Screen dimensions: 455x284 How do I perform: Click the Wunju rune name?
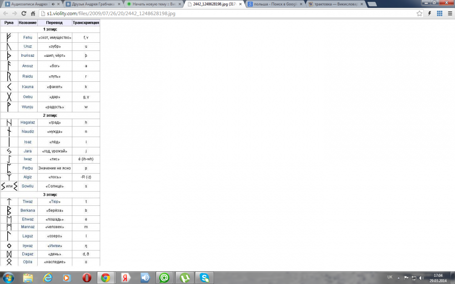[x=28, y=107]
